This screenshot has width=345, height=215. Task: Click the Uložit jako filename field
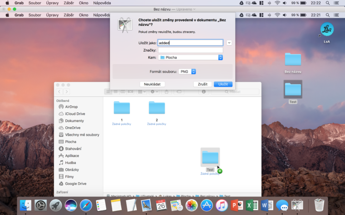(191, 43)
